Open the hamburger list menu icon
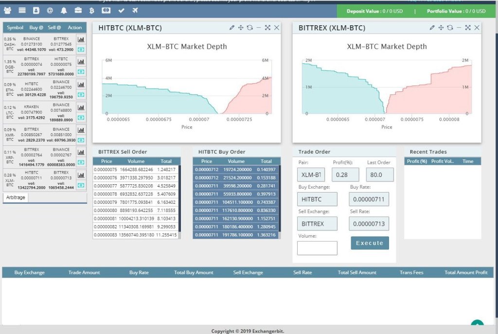This screenshot has height=334, width=498. click(22, 10)
